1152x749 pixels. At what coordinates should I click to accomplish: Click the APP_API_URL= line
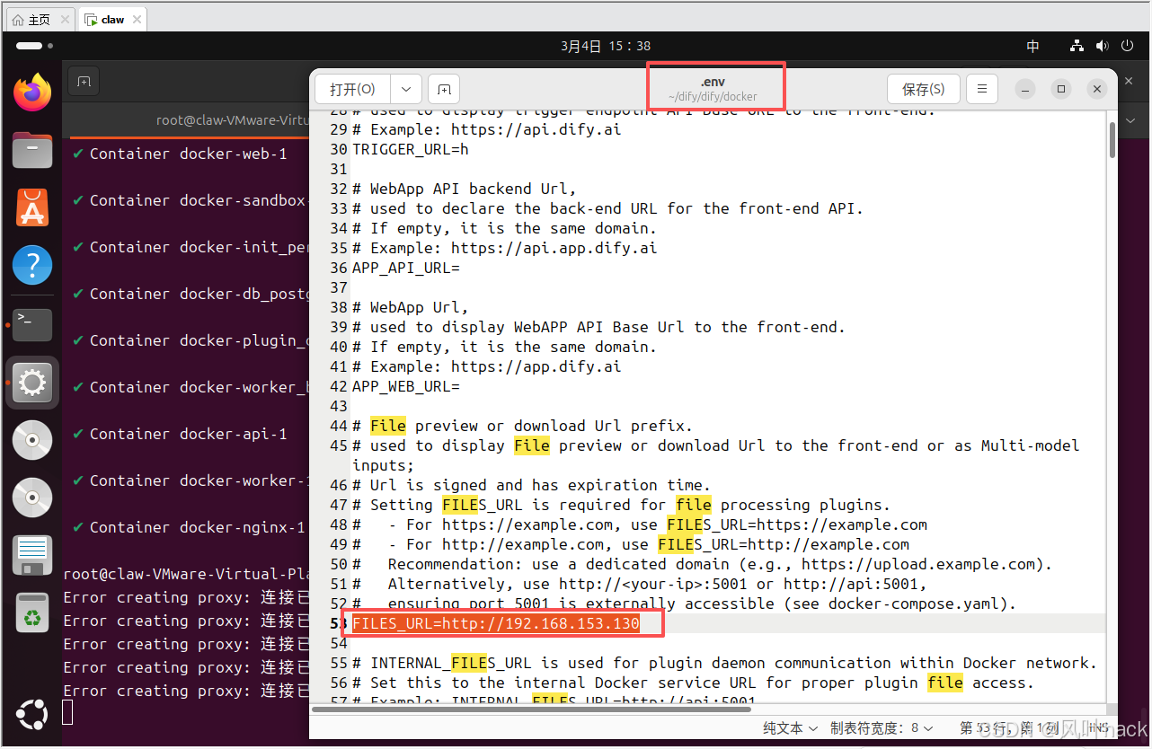(406, 268)
